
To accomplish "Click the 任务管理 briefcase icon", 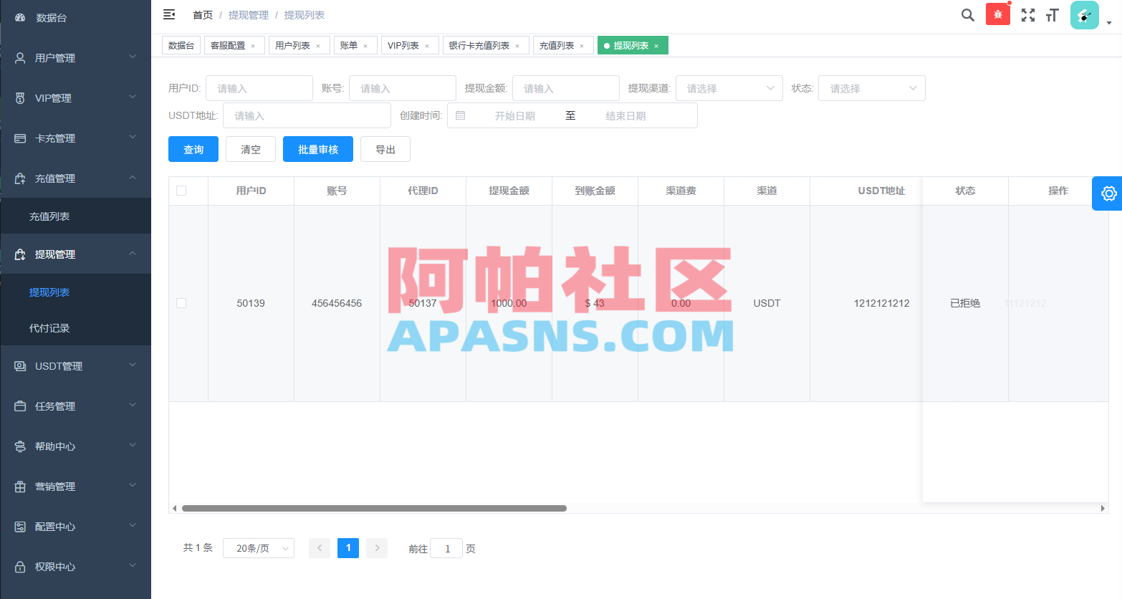I will (x=20, y=406).
